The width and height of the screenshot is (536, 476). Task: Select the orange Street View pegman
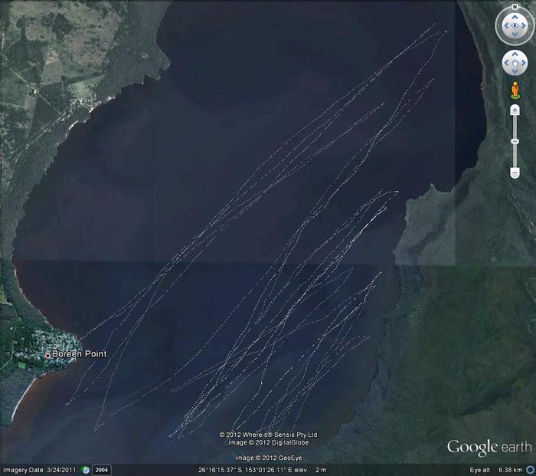coord(515,92)
